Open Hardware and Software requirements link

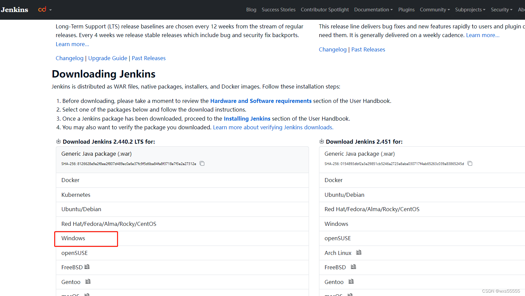[261, 101]
